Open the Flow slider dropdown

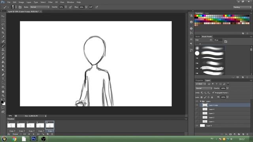[x=86, y=7]
